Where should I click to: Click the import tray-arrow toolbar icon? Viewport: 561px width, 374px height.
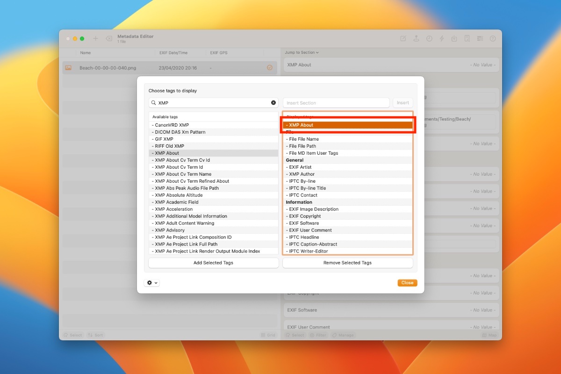[x=454, y=39]
